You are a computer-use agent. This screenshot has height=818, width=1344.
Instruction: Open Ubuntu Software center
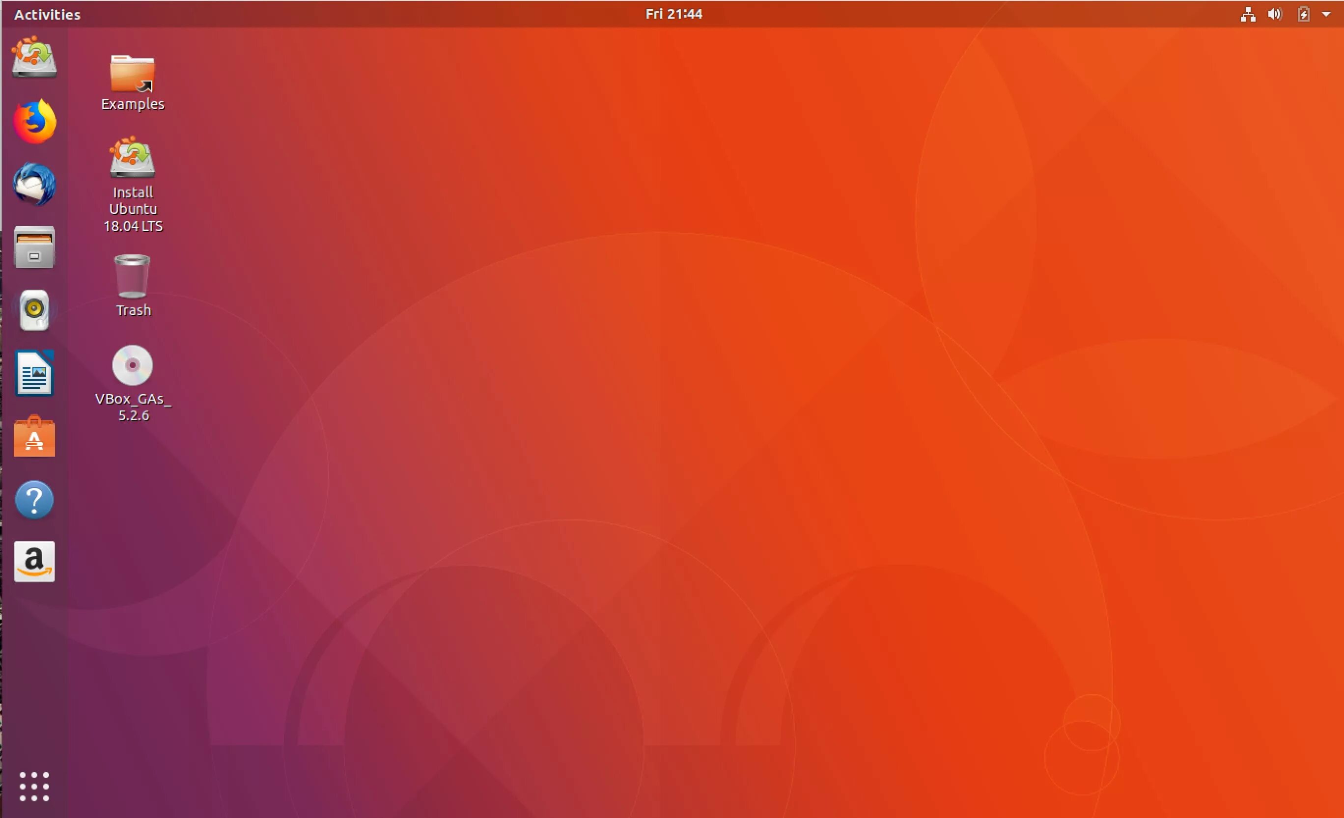tap(34, 437)
